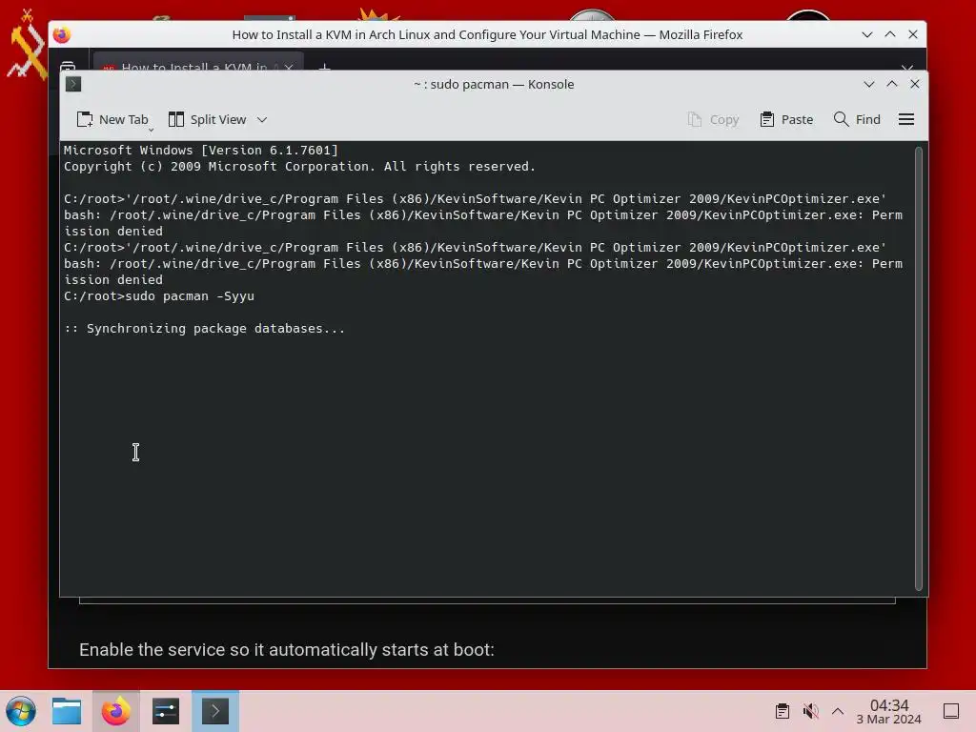Close the Konsole window
Viewport: 976px width, 732px height.
pyautogui.click(x=915, y=84)
